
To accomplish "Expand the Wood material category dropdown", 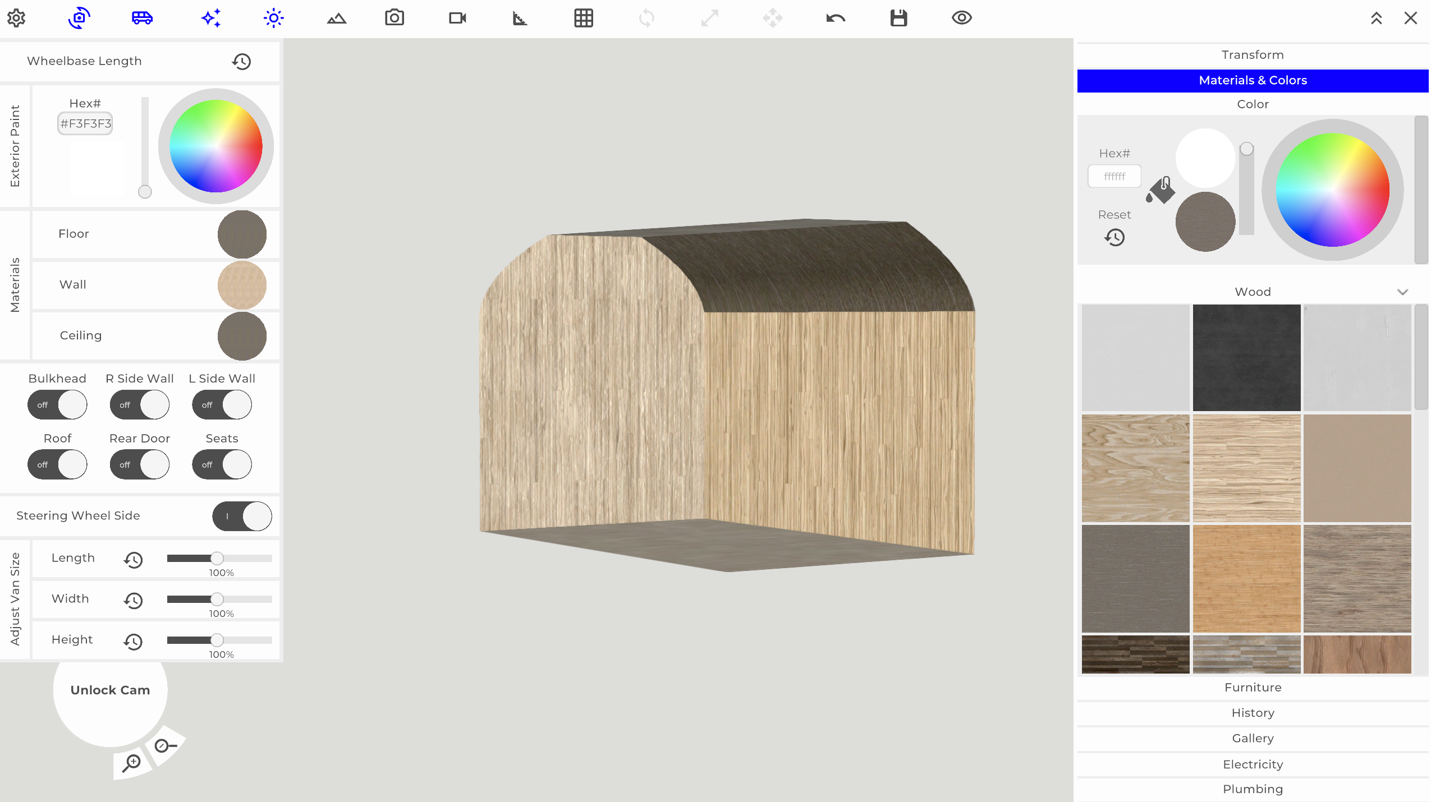I will [1402, 292].
